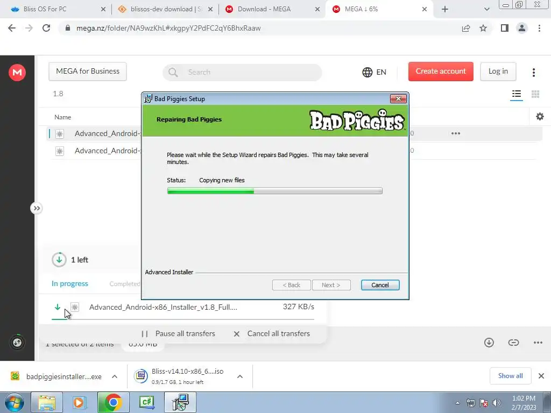
Task: Click the red MEGA logo in the sidebar
Action: pos(17,73)
